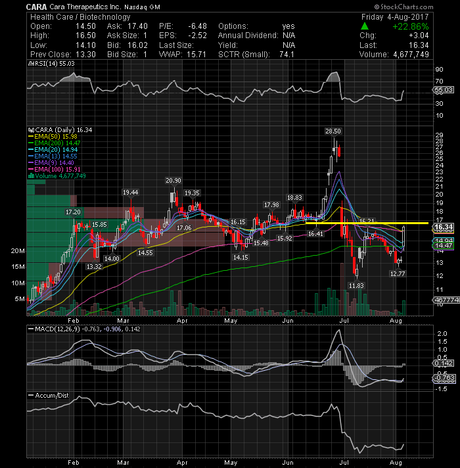460x468 pixels.
Task: Click the Open 14.50 value
Action: tap(85, 26)
